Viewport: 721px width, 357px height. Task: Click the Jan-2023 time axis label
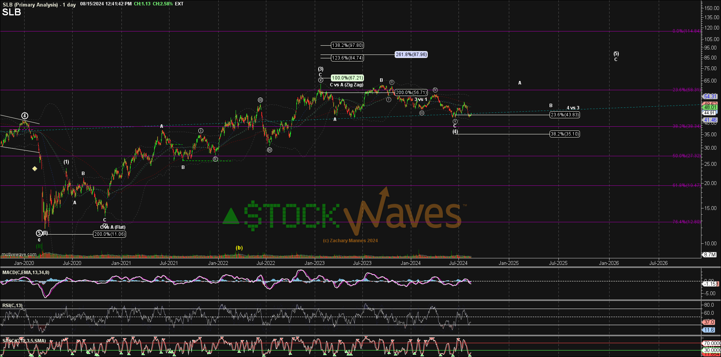pos(315,263)
